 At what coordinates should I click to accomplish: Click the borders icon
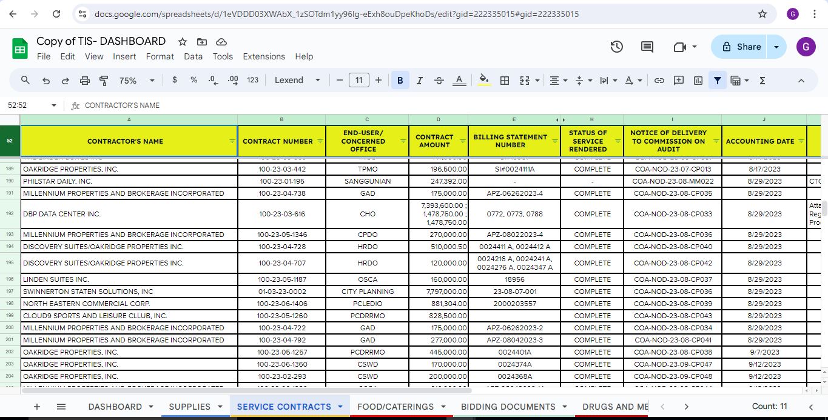click(504, 81)
